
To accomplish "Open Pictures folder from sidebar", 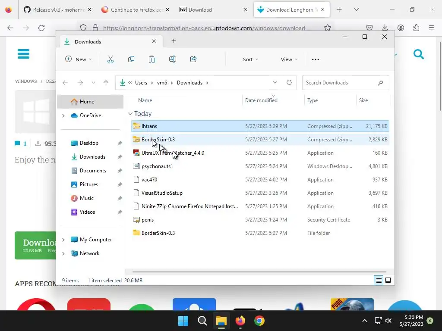I will [x=88, y=184].
